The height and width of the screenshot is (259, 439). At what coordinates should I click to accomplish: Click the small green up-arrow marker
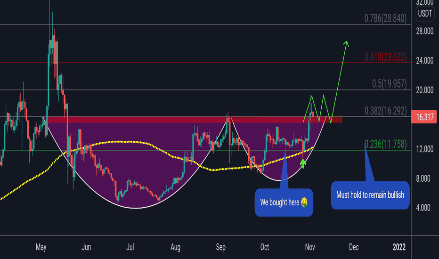click(x=303, y=163)
